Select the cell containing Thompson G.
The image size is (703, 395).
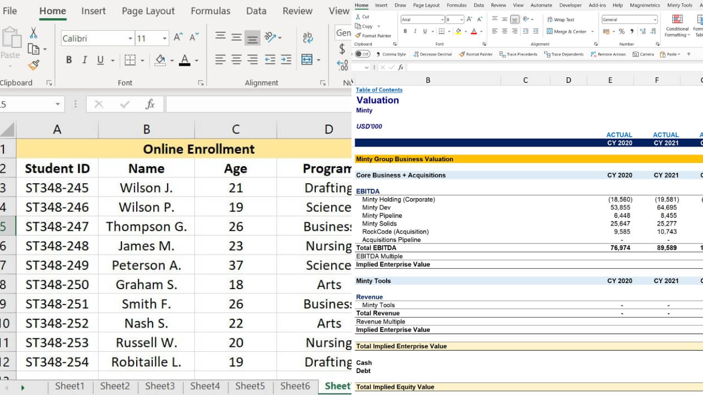click(146, 227)
